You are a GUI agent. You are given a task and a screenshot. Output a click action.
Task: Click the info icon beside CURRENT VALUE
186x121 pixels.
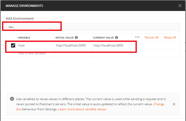[117, 38]
